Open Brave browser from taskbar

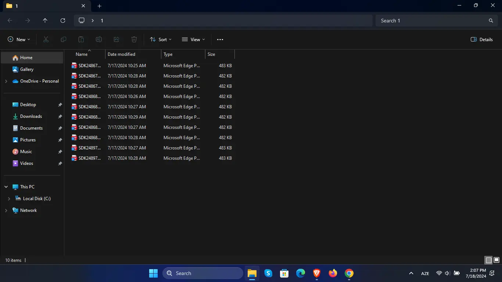(x=317, y=273)
